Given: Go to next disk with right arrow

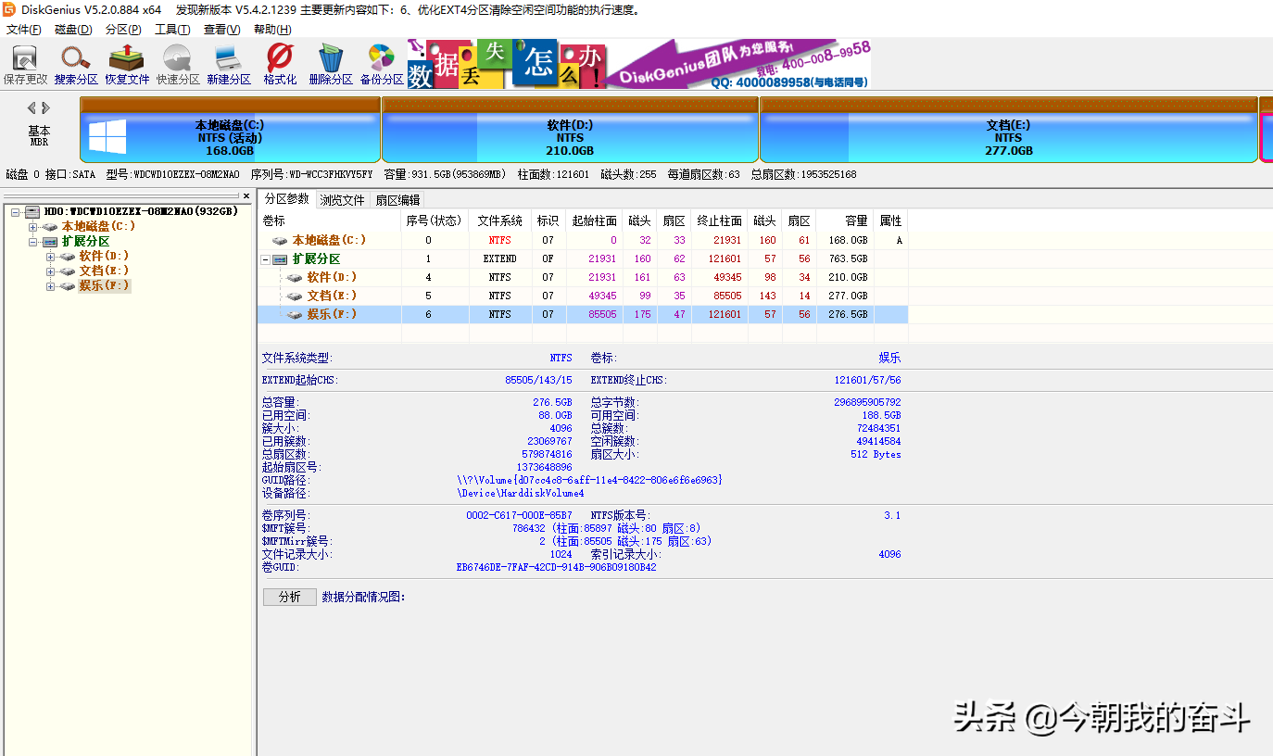Looking at the screenshot, I should pyautogui.click(x=45, y=108).
